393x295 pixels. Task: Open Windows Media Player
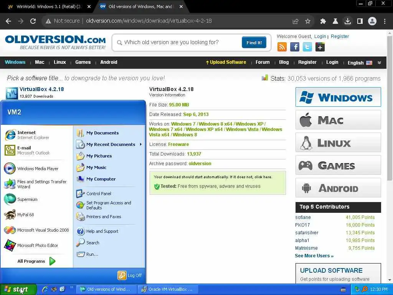(x=31, y=168)
